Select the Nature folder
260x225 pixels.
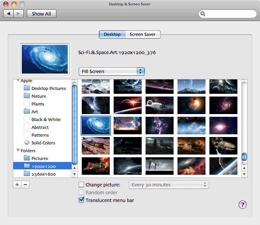(42, 96)
